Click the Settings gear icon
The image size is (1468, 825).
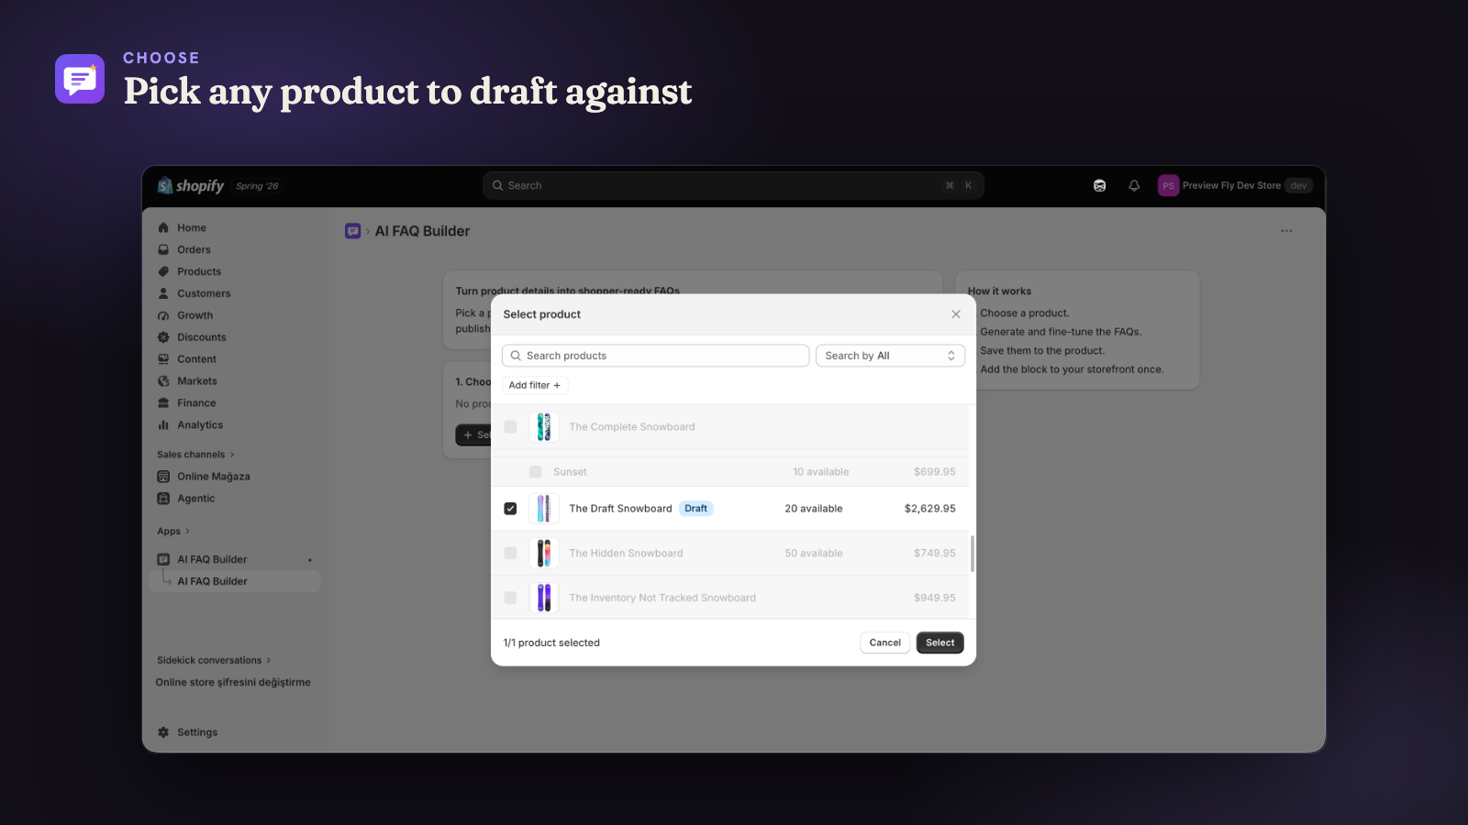[163, 732]
